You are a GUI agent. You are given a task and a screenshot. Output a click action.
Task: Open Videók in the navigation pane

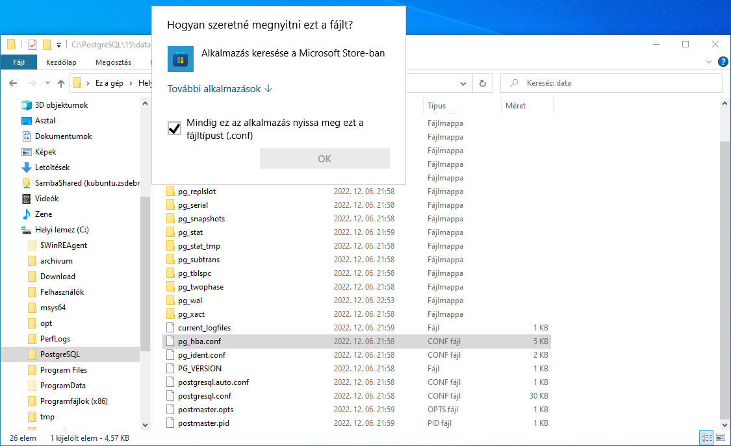(x=47, y=199)
